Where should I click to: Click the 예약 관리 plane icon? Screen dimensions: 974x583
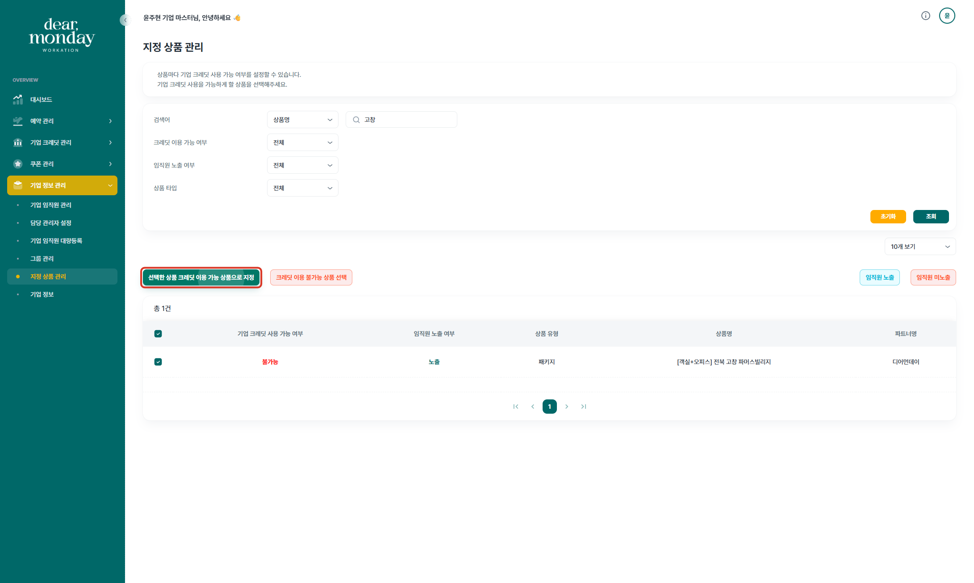tap(18, 121)
